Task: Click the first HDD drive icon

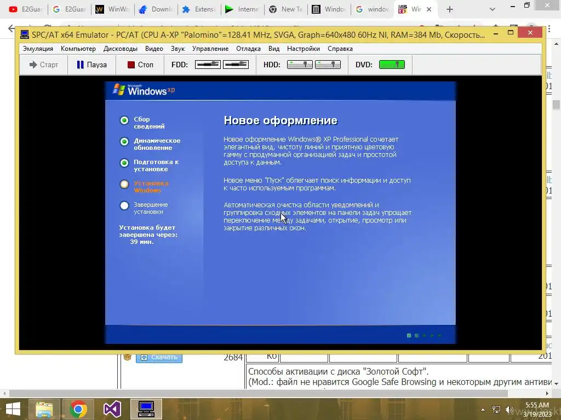Action: 300,65
